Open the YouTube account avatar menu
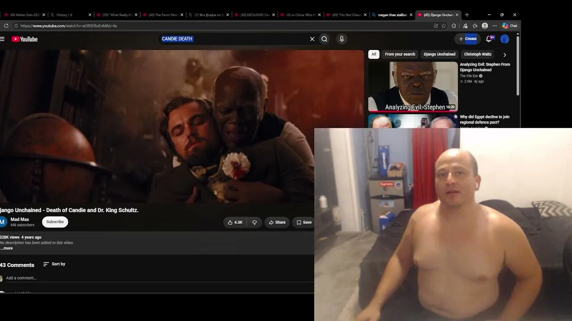The image size is (572, 321). pyautogui.click(x=505, y=39)
